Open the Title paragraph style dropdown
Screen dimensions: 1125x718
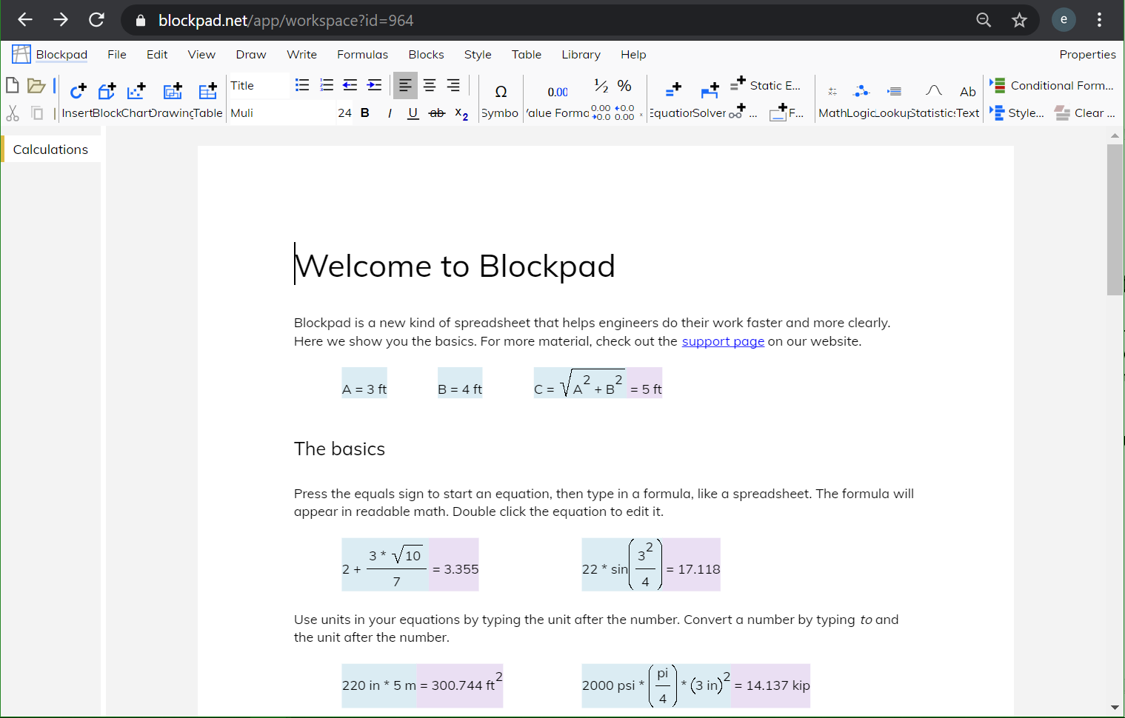tap(257, 86)
